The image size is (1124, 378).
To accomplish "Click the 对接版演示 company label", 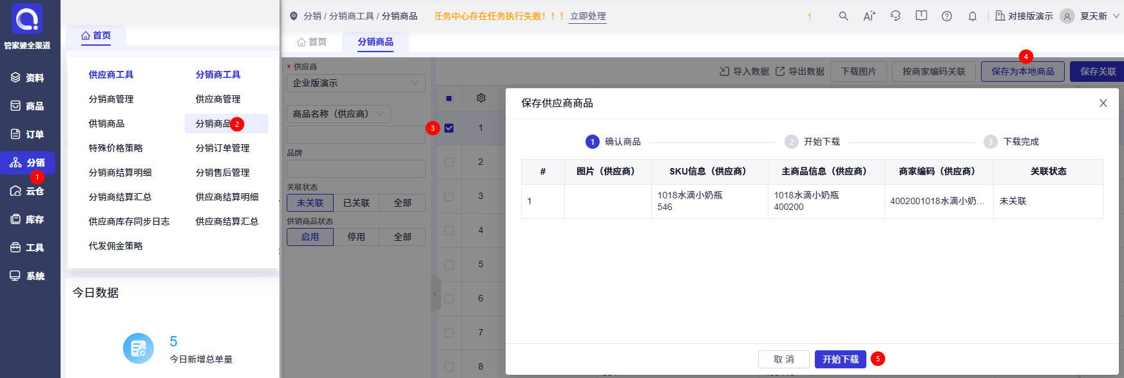I will pyautogui.click(x=1024, y=16).
